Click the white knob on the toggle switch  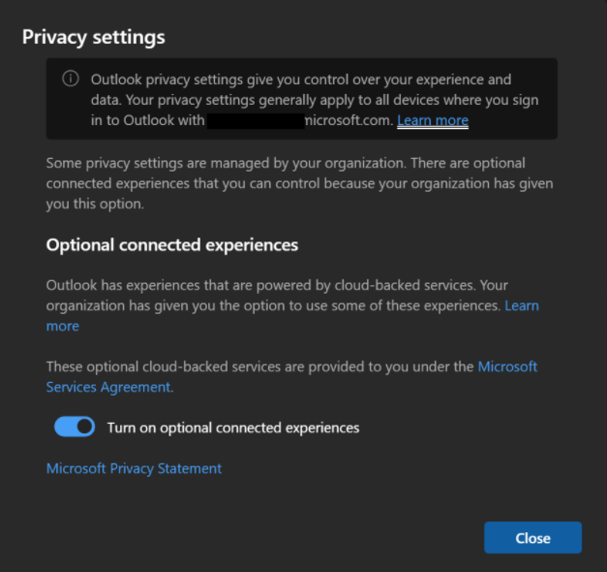[x=85, y=427]
